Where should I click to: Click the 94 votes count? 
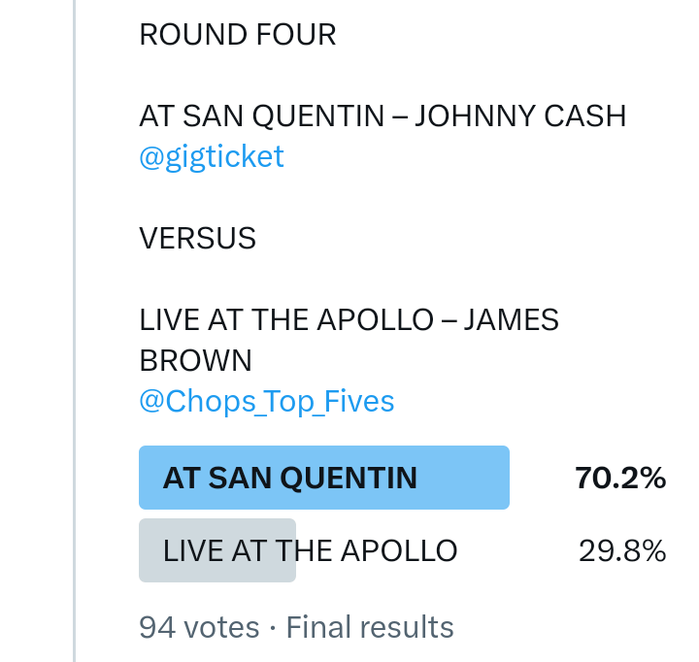(198, 627)
